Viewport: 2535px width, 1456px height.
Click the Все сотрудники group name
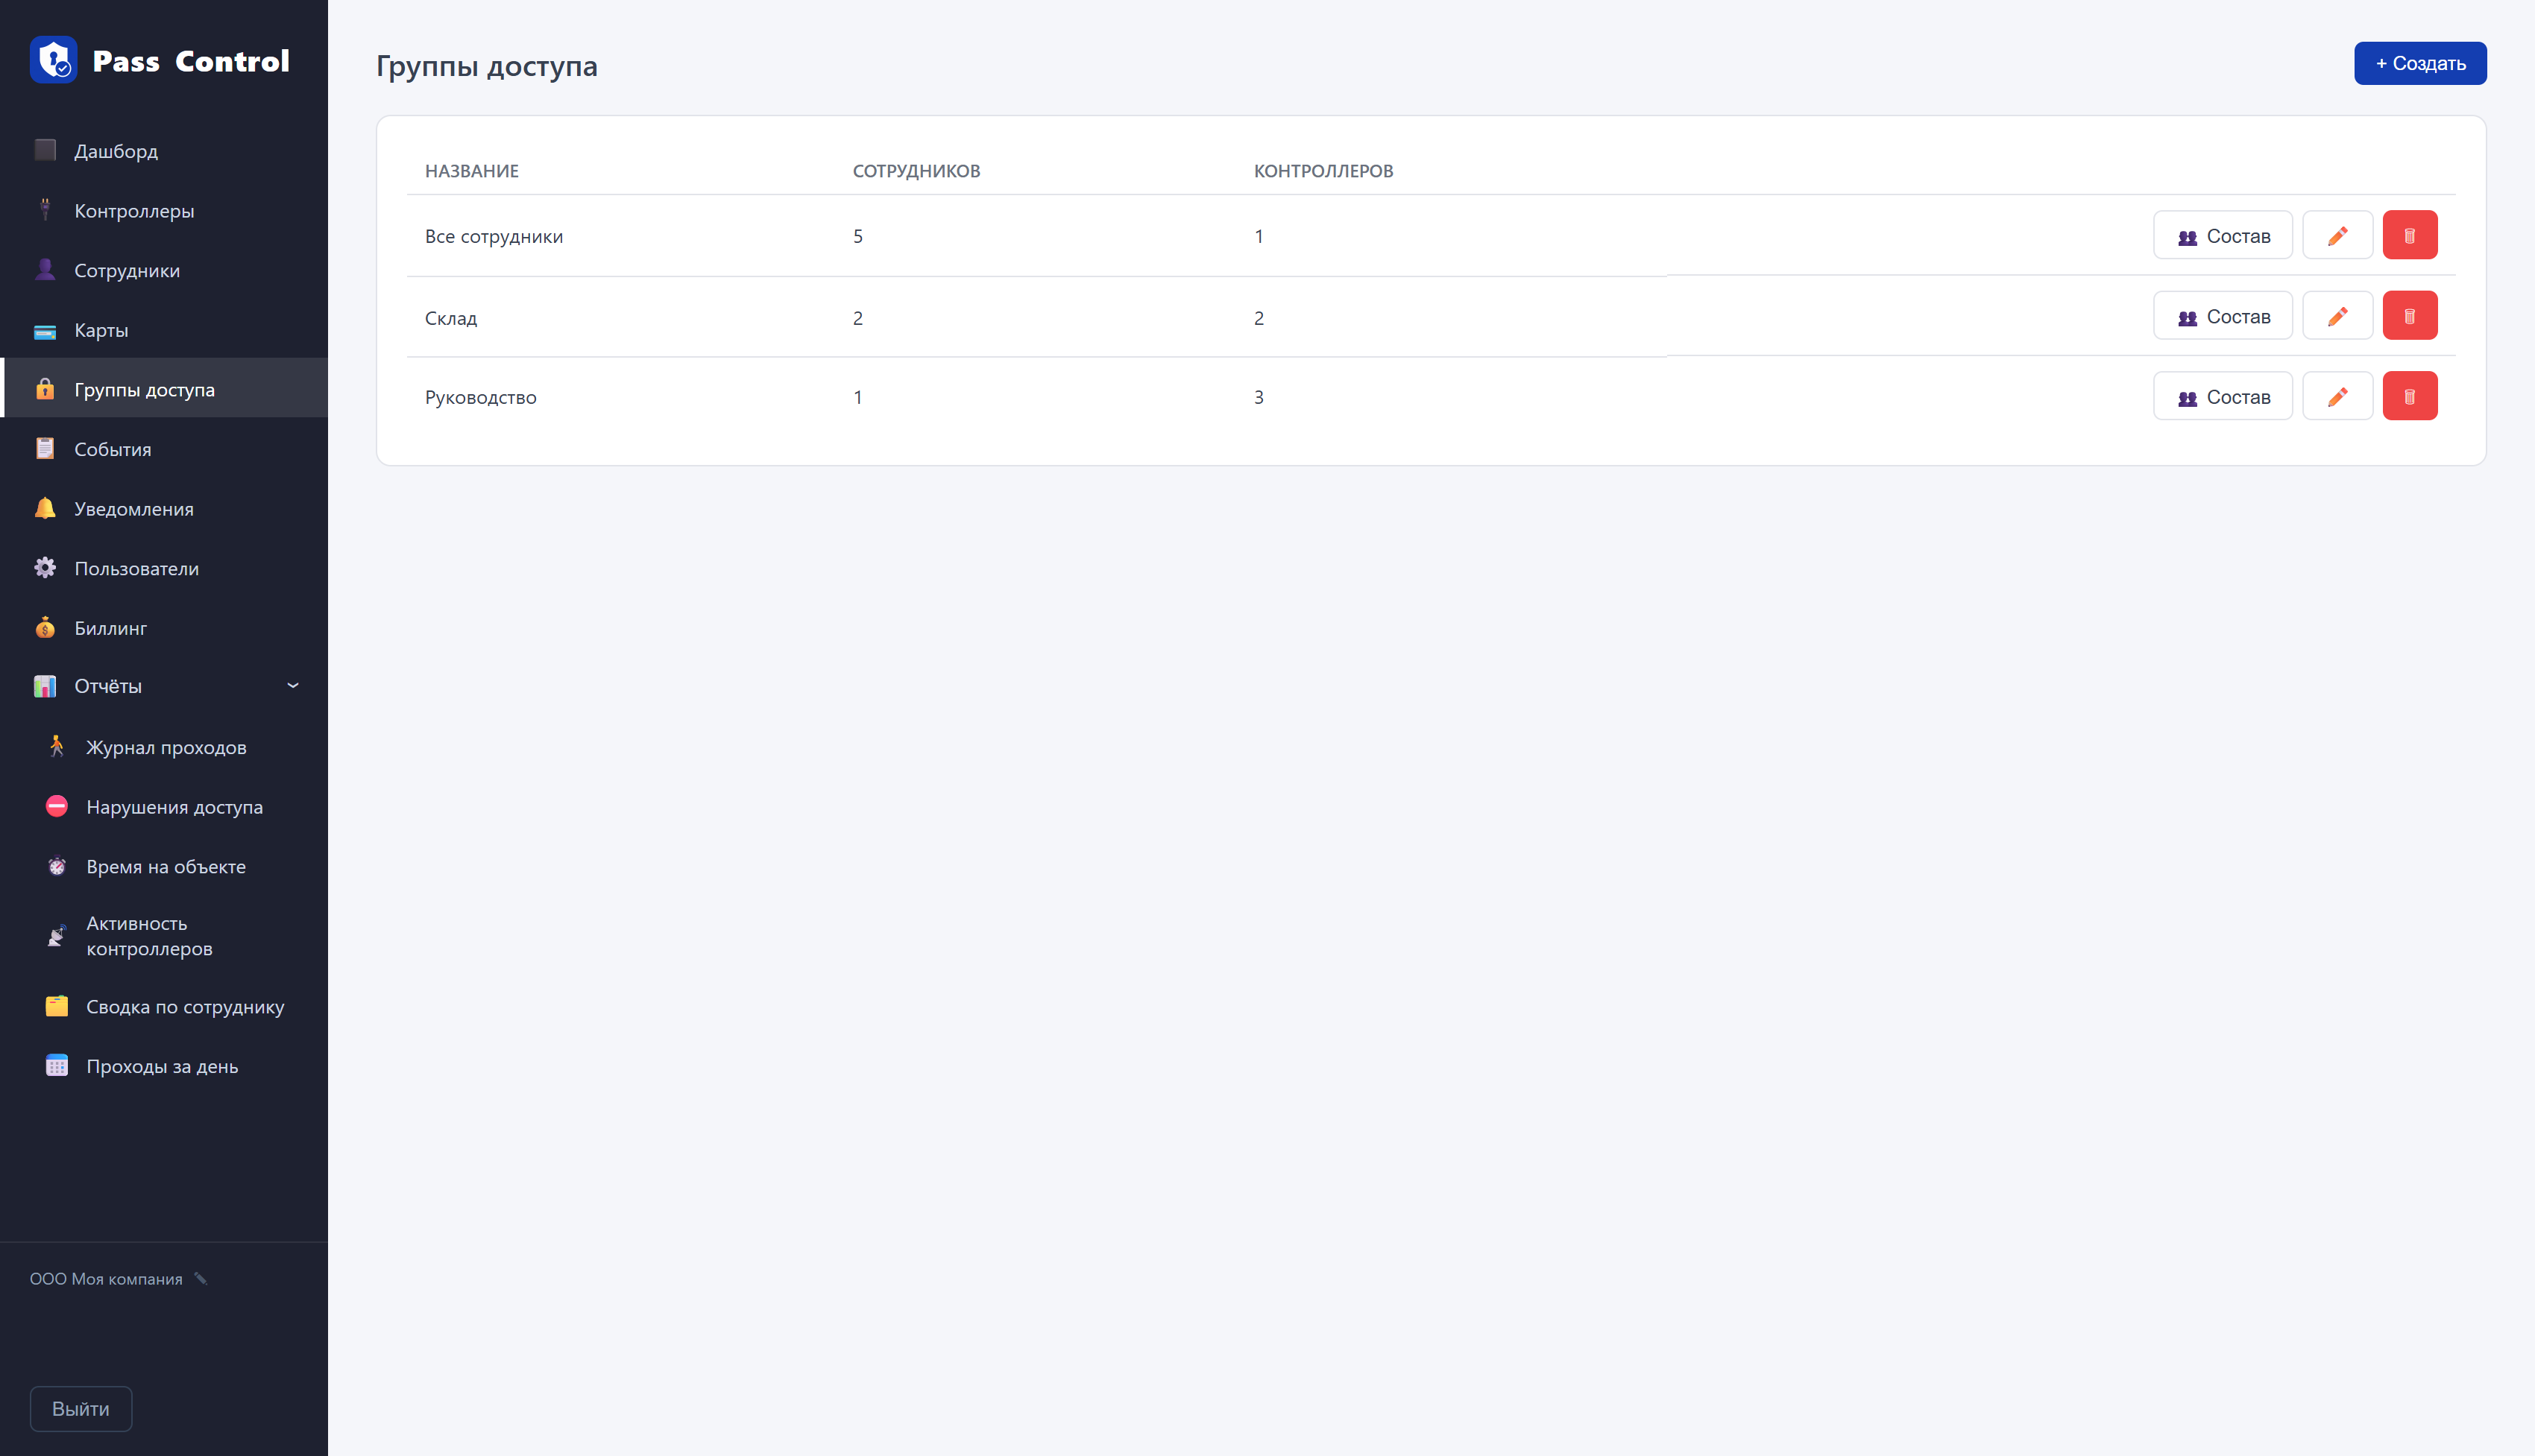[494, 237]
